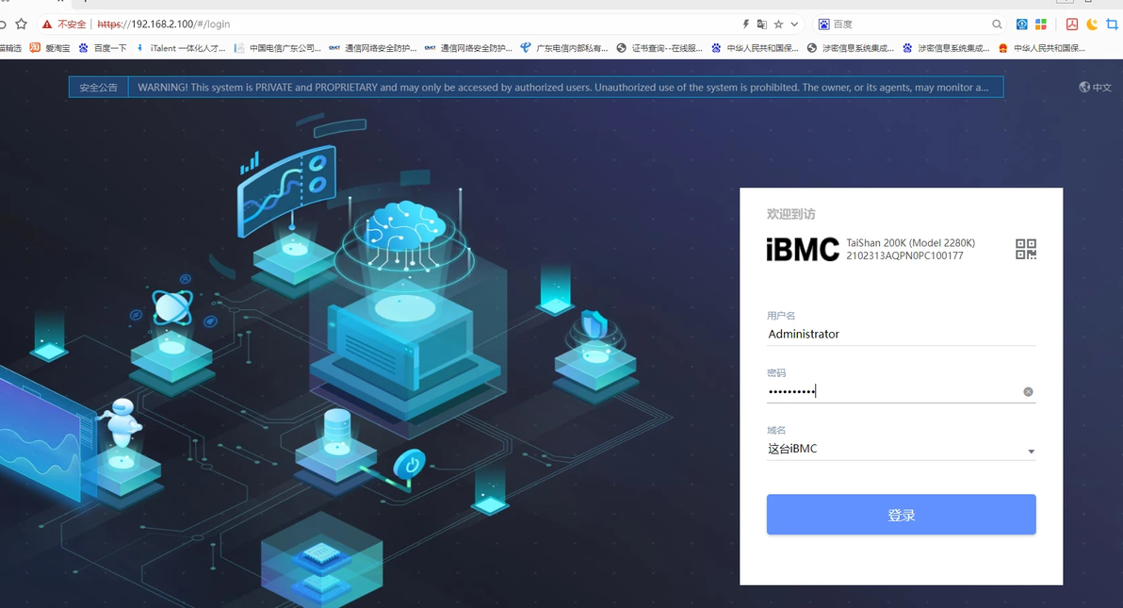The height and width of the screenshot is (608, 1123).
Task: Click the 密码 password input field
Action: (894, 391)
